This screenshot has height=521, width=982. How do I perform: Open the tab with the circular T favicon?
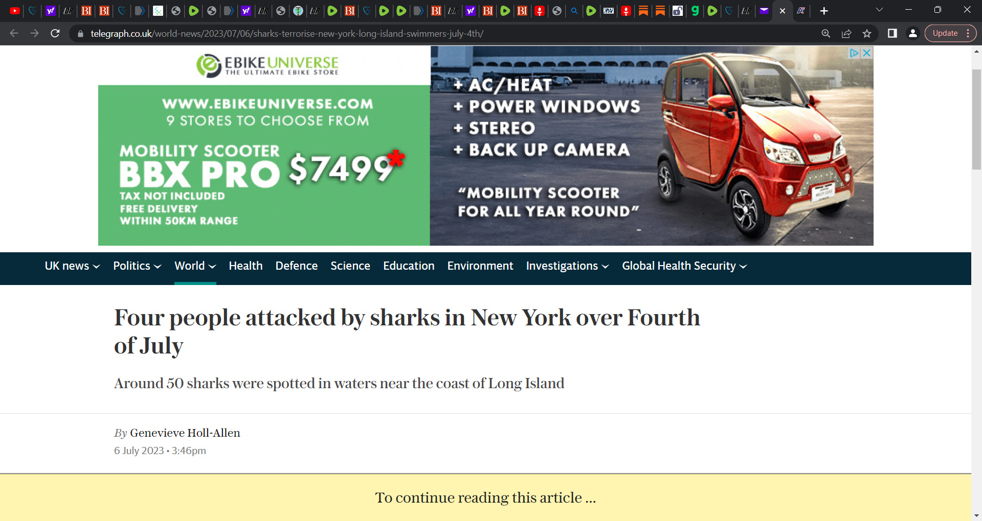(298, 11)
